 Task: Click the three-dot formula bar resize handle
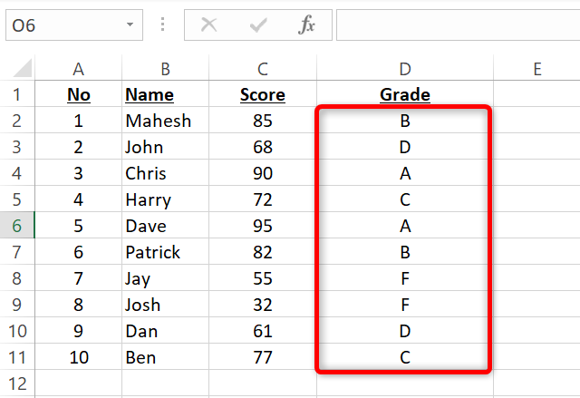[163, 25]
